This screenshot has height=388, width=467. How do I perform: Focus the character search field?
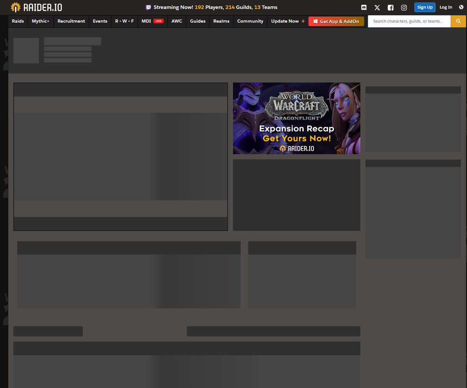[409, 21]
